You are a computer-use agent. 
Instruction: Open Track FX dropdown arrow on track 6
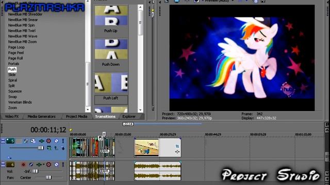coord(43,164)
